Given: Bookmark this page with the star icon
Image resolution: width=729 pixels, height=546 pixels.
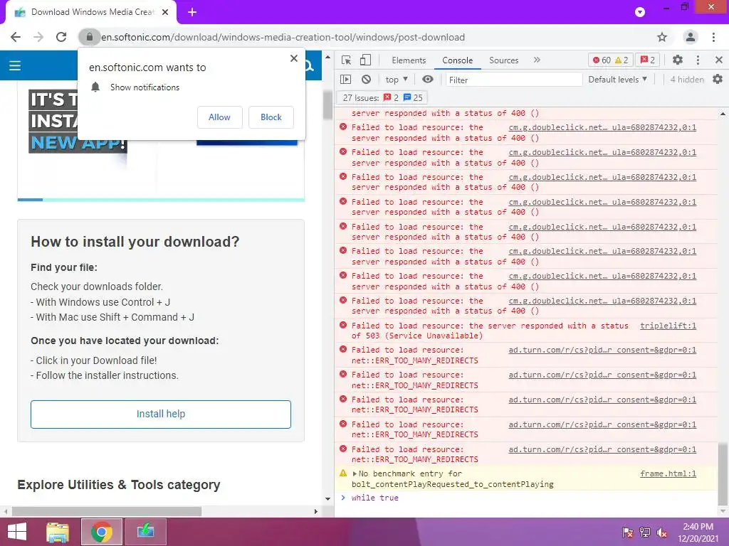Looking at the screenshot, I should tap(662, 37).
